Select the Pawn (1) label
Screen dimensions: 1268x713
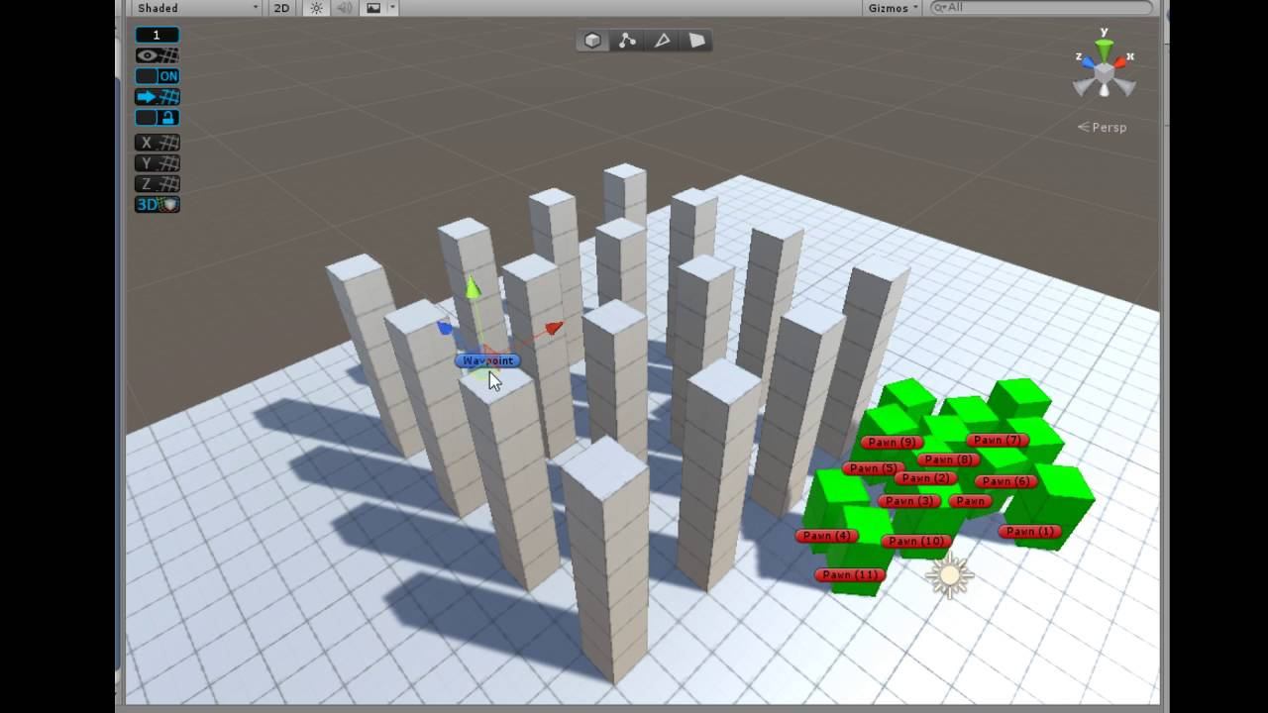point(1030,532)
